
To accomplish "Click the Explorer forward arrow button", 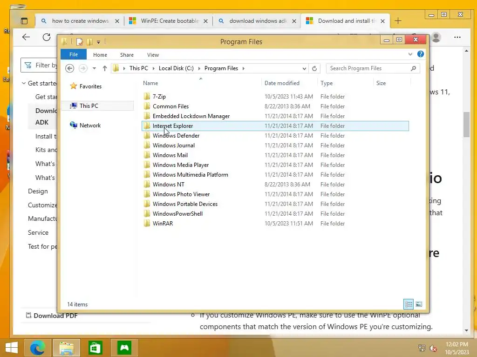I will pyautogui.click(x=83, y=68).
